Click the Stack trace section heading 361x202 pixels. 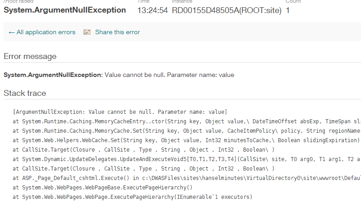(25, 93)
